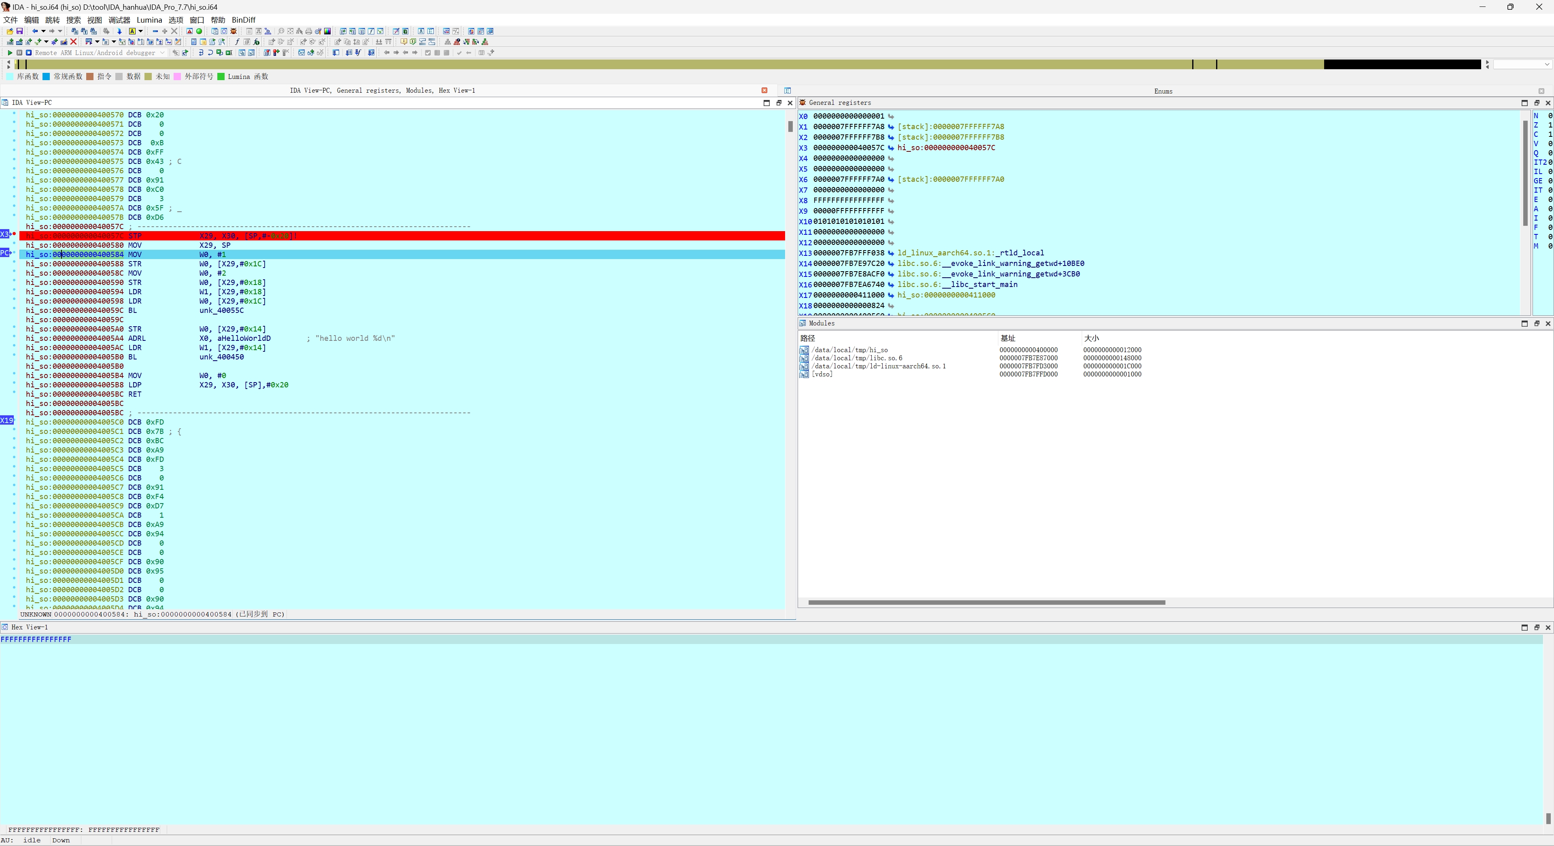Click the yellow A highlight icon
1554x846 pixels.
coord(132,32)
